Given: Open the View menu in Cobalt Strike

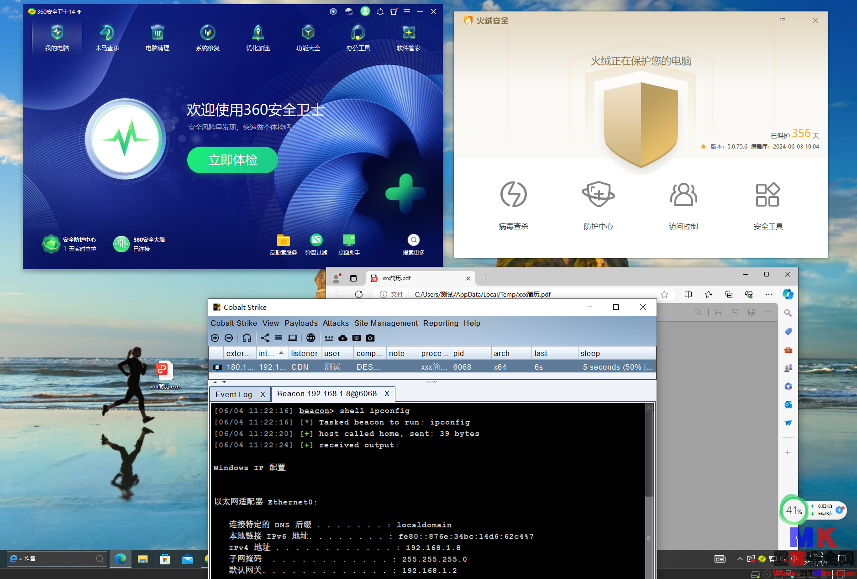Looking at the screenshot, I should click(x=271, y=323).
